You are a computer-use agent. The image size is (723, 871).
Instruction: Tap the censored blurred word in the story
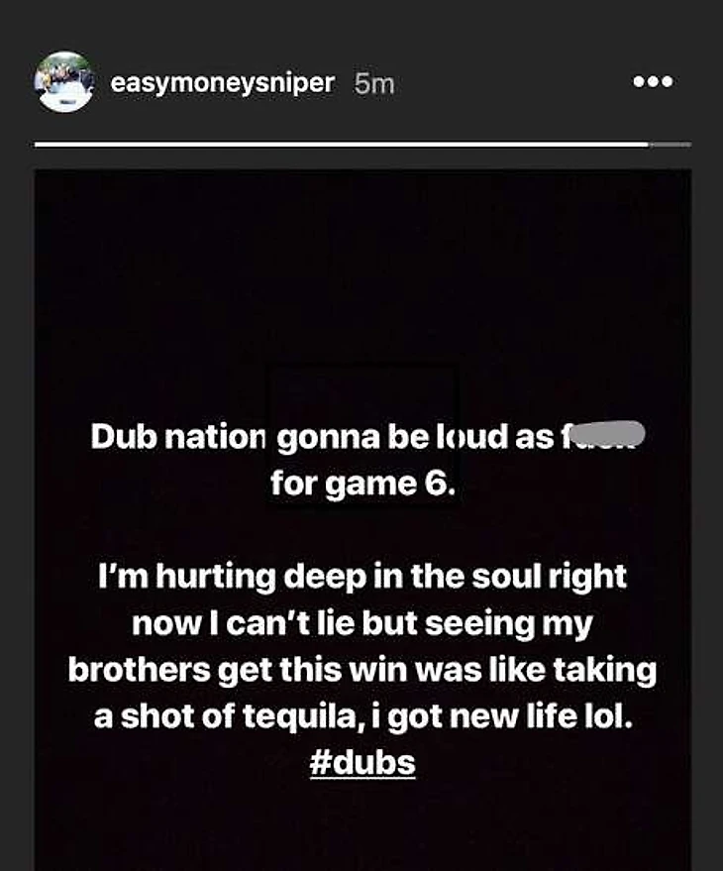(605, 436)
